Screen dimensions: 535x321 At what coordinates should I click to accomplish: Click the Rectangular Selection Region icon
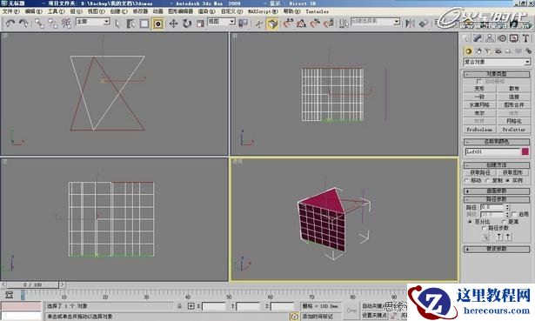(x=144, y=23)
